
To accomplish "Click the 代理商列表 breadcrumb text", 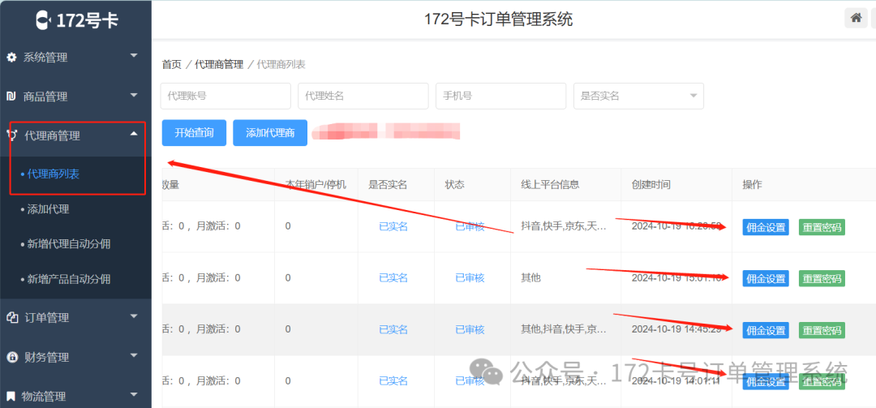I will pos(281,65).
